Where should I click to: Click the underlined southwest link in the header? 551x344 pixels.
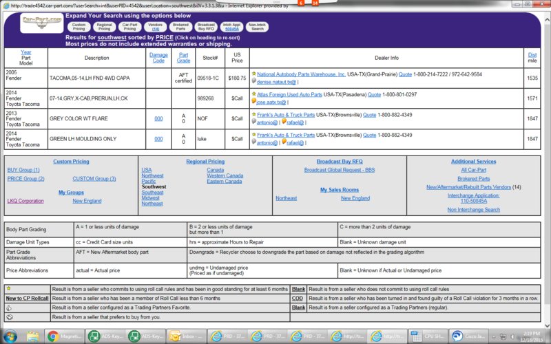pos(112,37)
